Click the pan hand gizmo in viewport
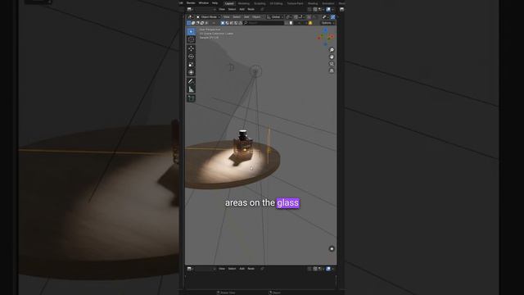The height and width of the screenshot is (295, 524). coord(332,57)
